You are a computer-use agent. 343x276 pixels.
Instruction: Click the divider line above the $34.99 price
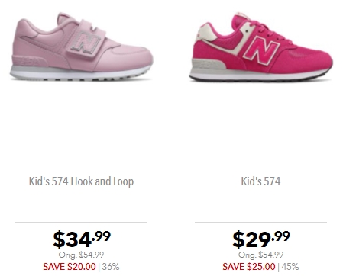[81, 222]
